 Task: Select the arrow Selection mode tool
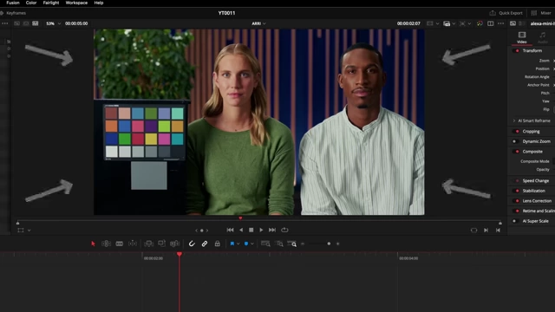pyautogui.click(x=93, y=244)
